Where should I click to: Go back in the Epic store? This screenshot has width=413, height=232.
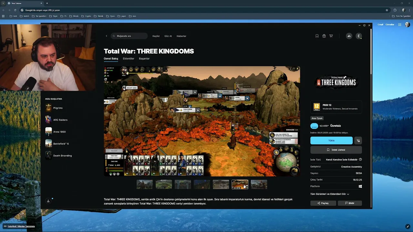tap(106, 36)
